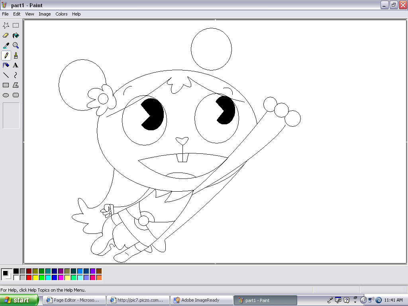The height and width of the screenshot is (306, 408).
Task: Select the Rectangle shape tool
Action: pos(6,85)
